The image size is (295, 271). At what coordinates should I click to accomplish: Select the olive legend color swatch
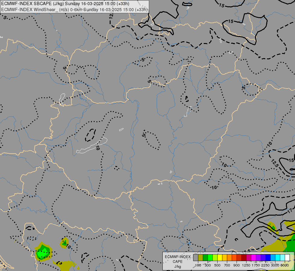201,258
